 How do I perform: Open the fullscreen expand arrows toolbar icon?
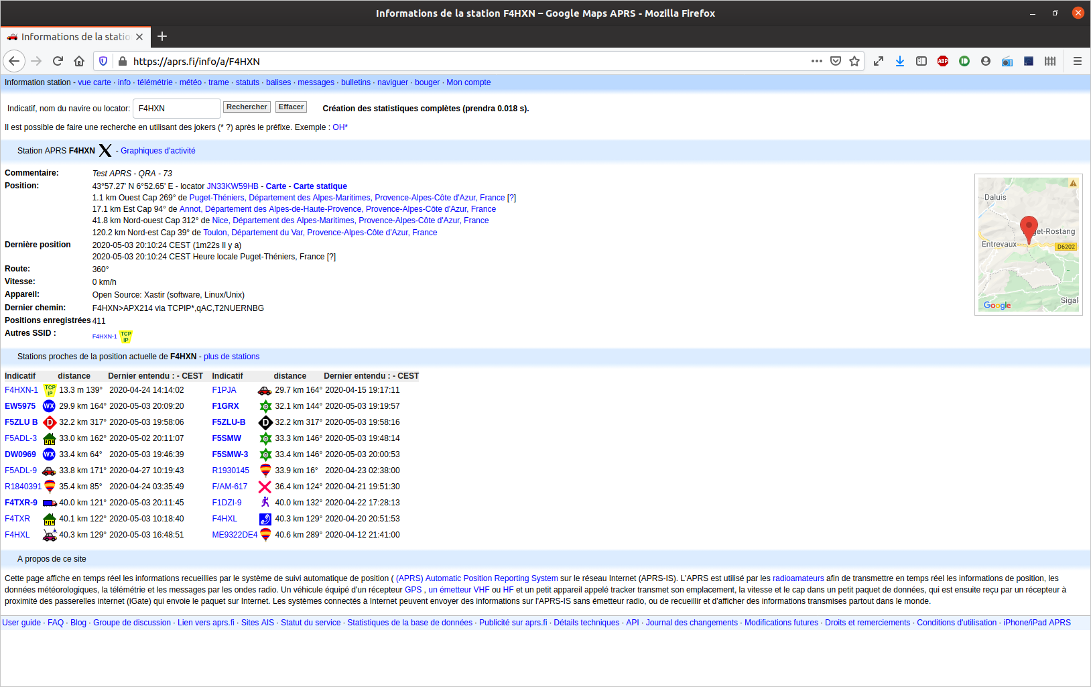[879, 61]
